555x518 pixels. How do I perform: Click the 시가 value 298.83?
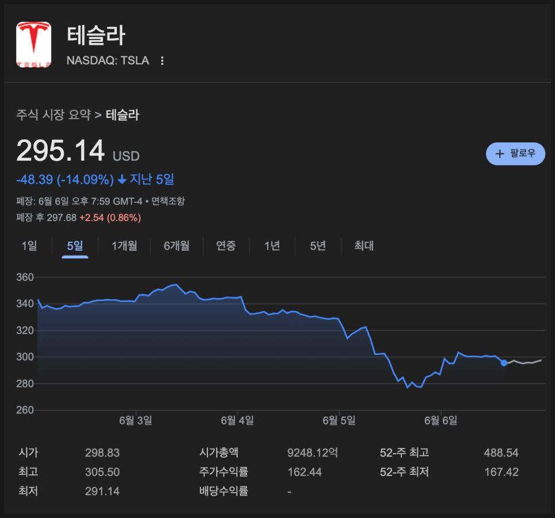click(x=102, y=453)
